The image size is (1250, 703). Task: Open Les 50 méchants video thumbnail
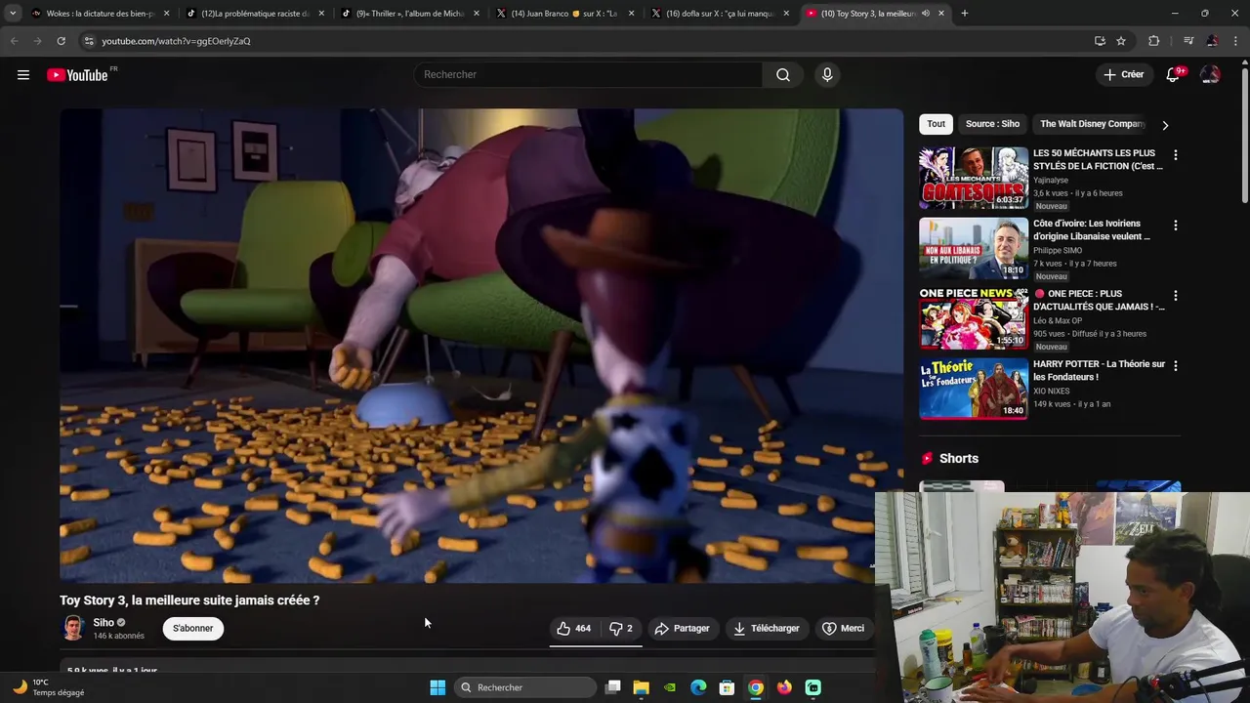974,178
